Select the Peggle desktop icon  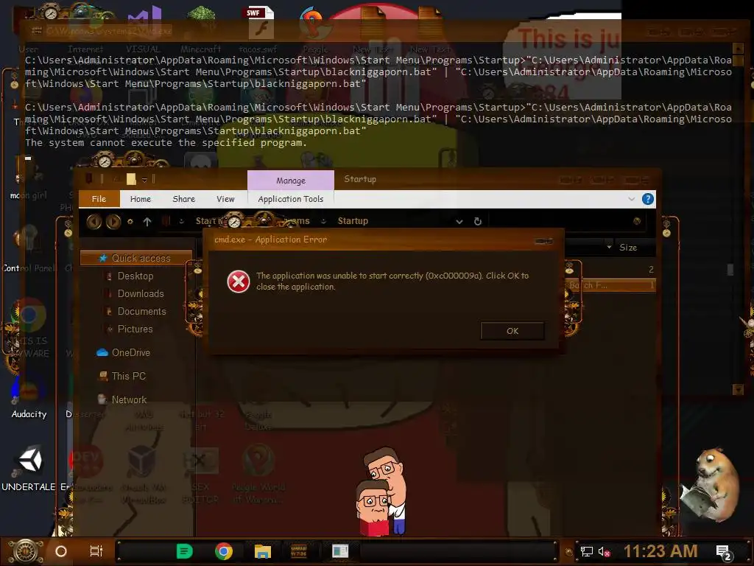pyautogui.click(x=315, y=29)
